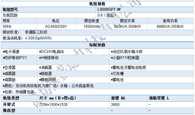The height and width of the screenshot is (115, 195).
Task: Click the 1500r/min rated speed value
Action: coord(92,27)
